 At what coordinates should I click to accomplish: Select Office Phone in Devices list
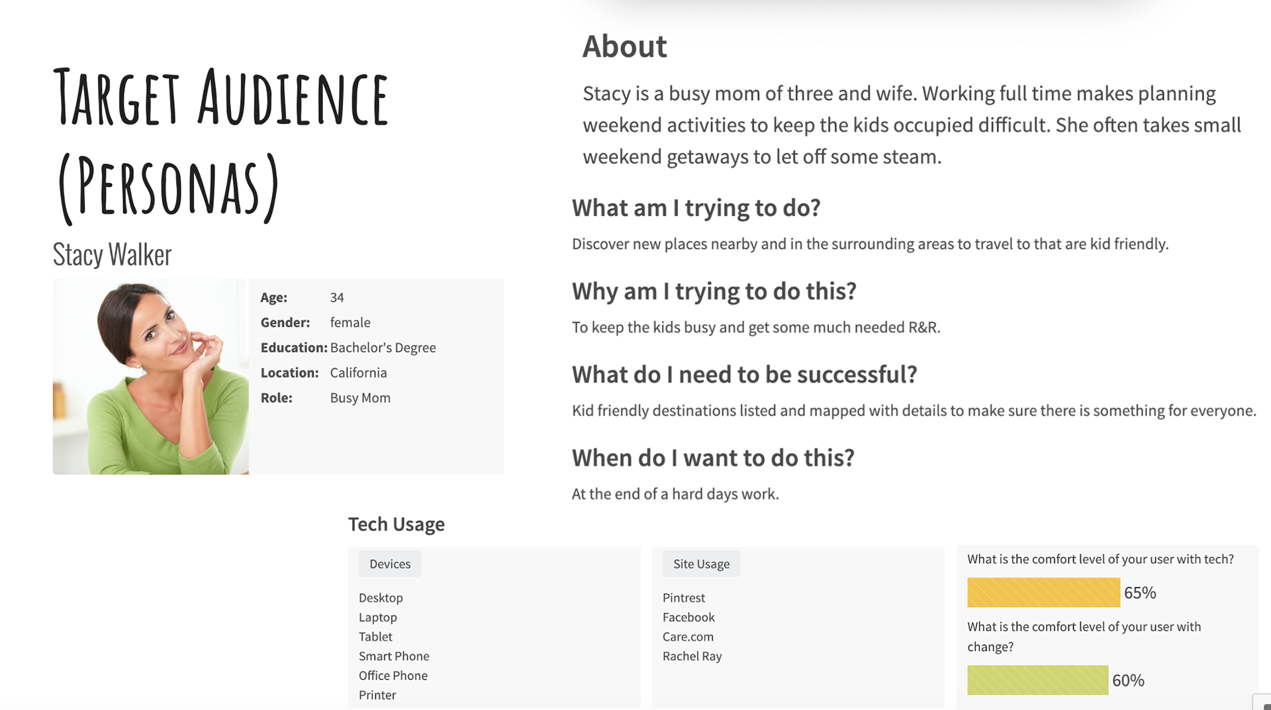(393, 676)
